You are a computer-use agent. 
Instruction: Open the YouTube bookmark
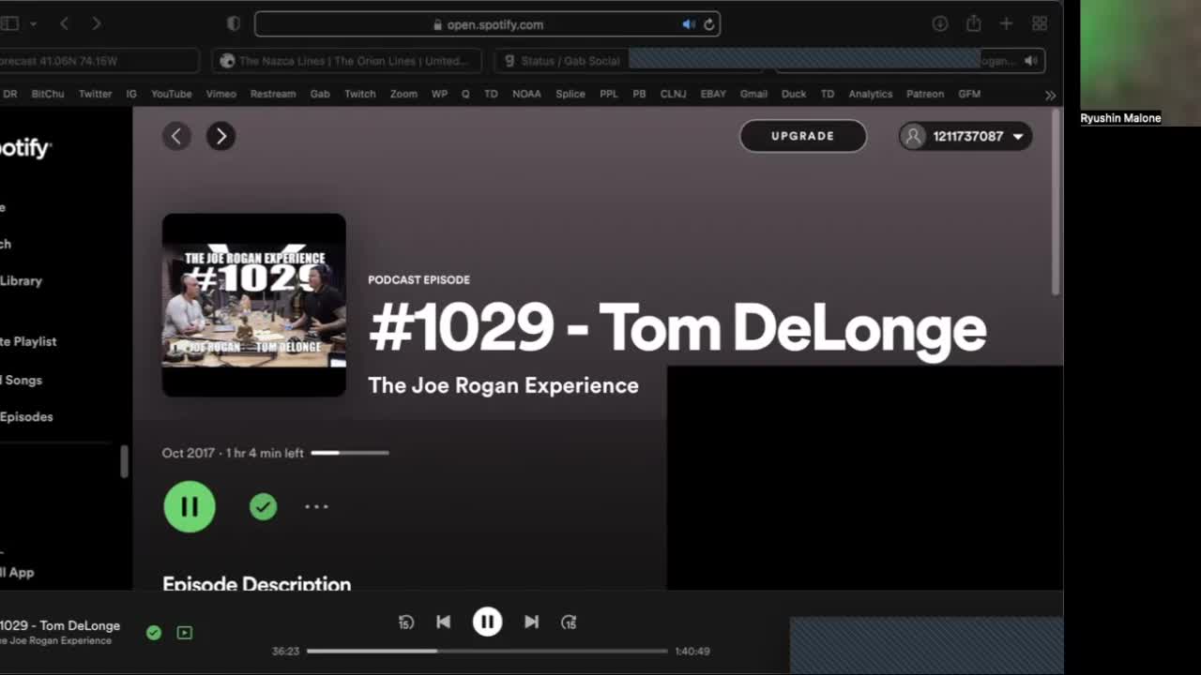(172, 94)
